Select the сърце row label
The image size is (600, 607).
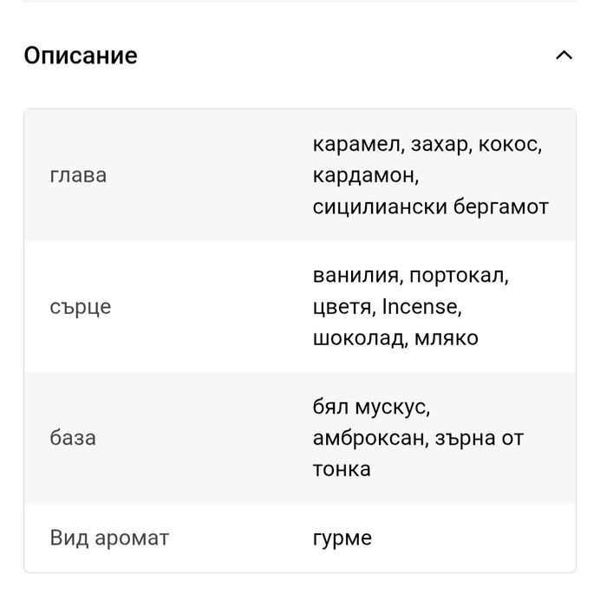click(81, 307)
